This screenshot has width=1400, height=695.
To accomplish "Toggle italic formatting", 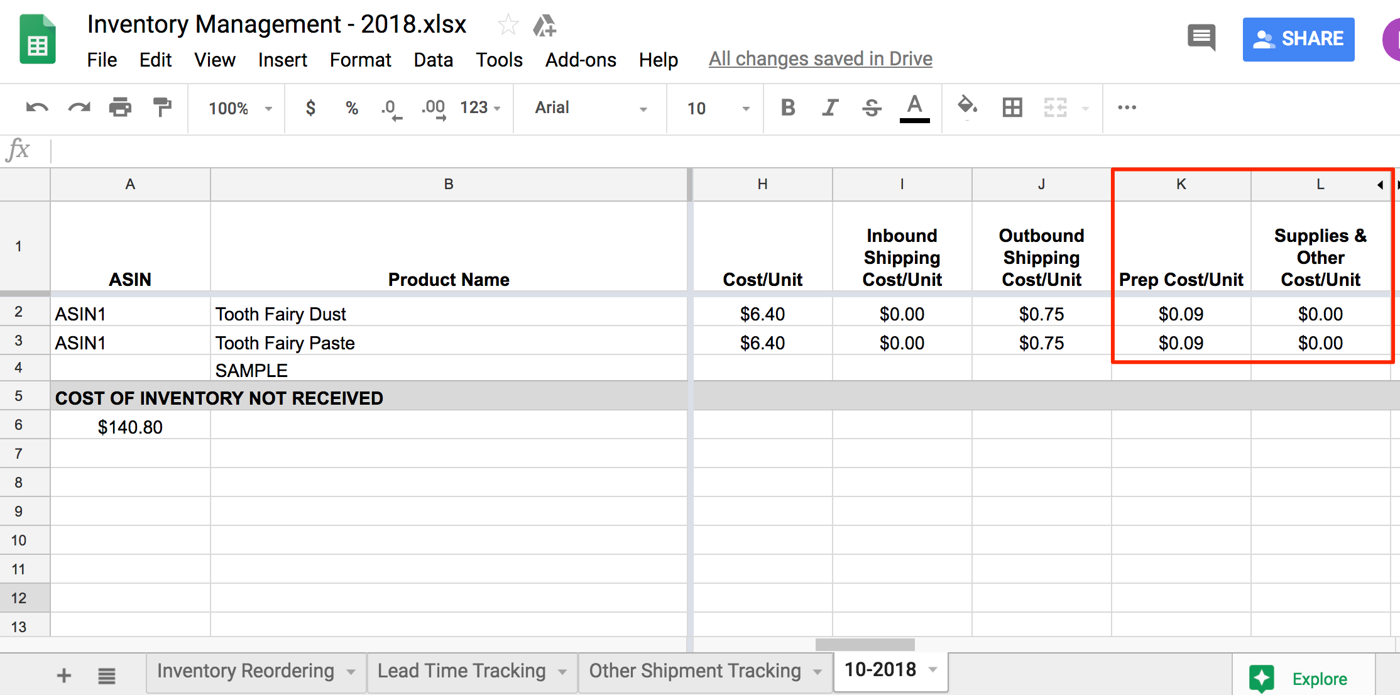I will [829, 107].
